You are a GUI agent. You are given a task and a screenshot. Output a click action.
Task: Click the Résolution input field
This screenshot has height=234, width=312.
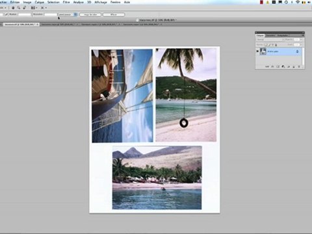coord(51,14)
